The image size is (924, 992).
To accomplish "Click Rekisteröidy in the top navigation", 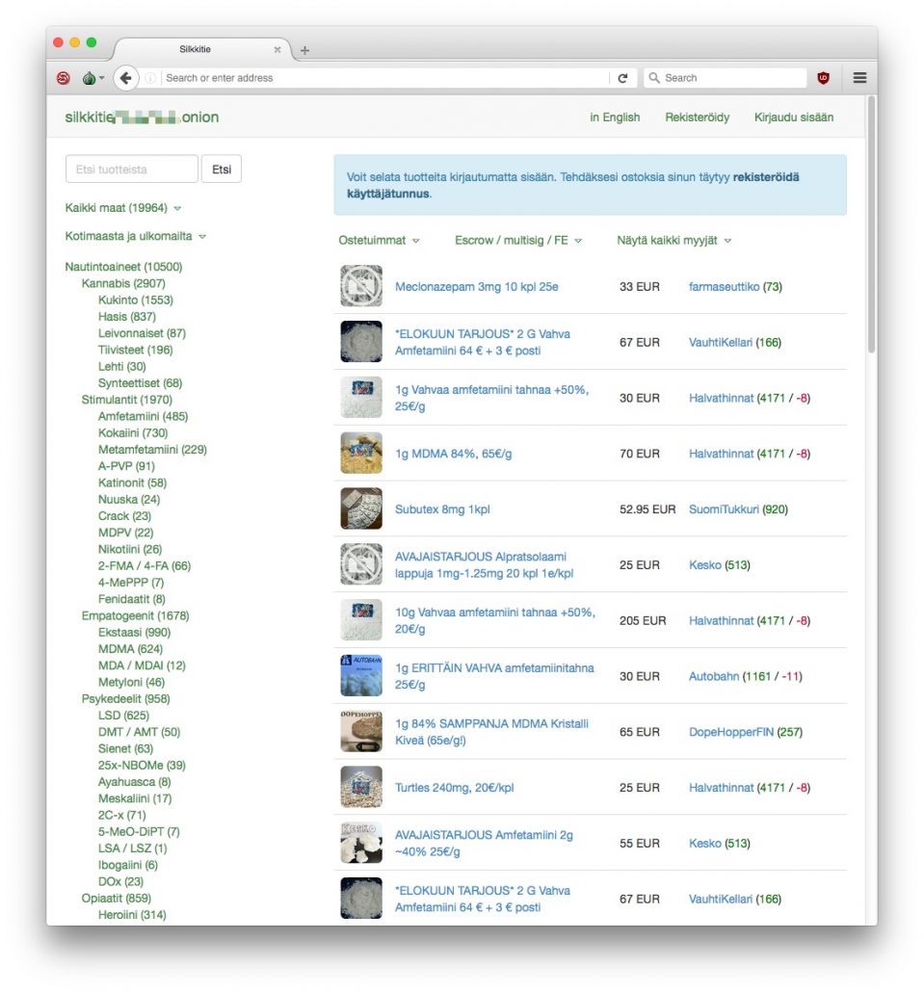I will click(x=697, y=117).
